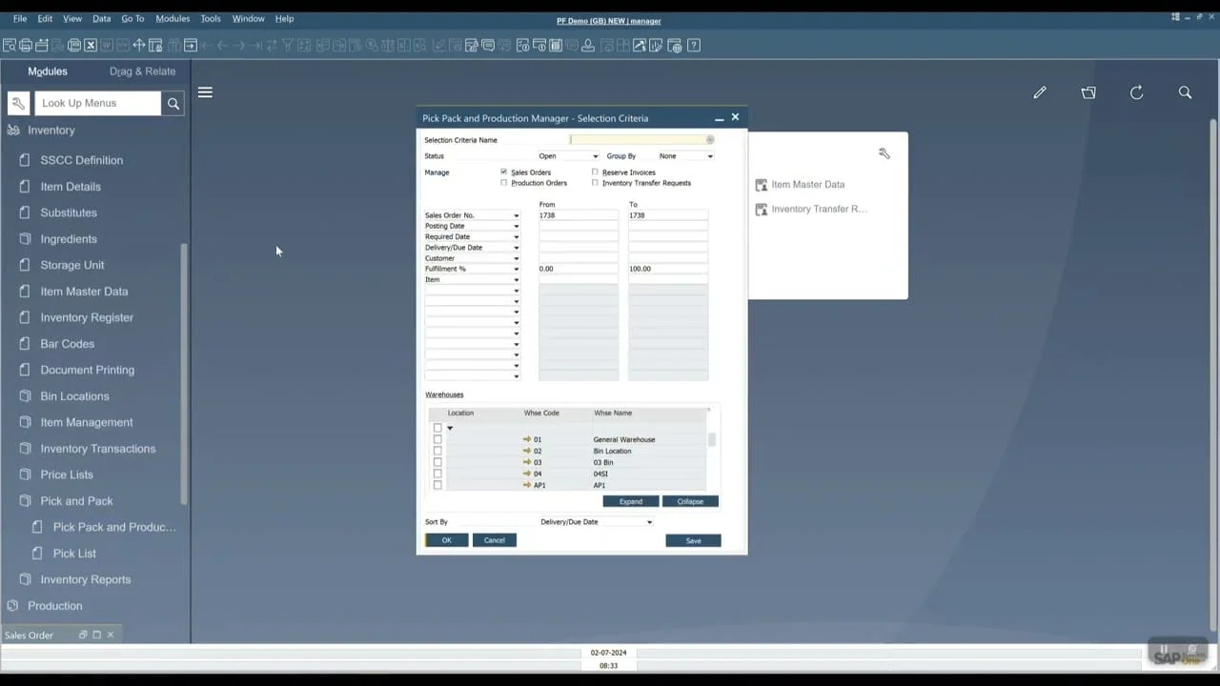This screenshot has width=1220, height=686.
Task: Click the Look Up Menus search icon
Action: [x=173, y=103]
